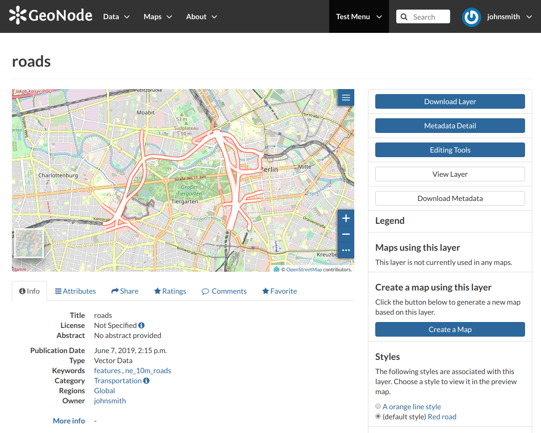Click the publication date 'June 7, 2019, 2:15 p.m.'
Viewport: 541px width, 433px height.
[131, 350]
